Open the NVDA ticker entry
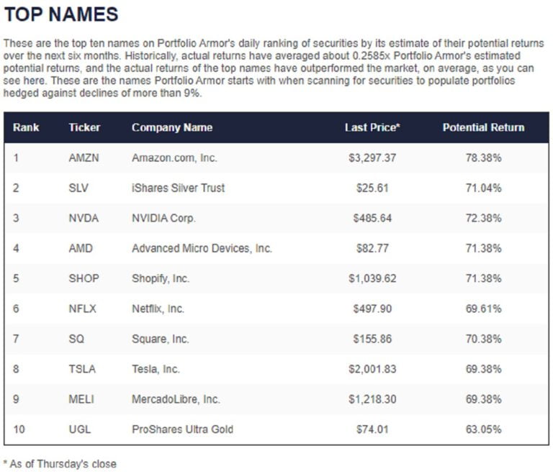The width and height of the screenshot is (553, 474). click(x=84, y=218)
